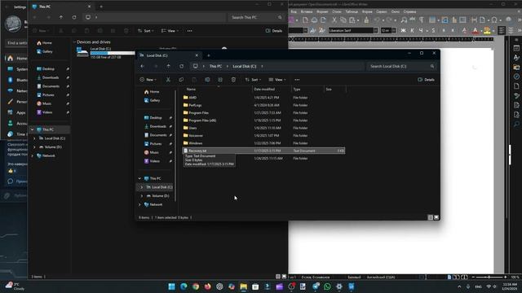Go up one level in Local Disk (C:) window
The height and width of the screenshot is (293, 522).
pyautogui.click(x=169, y=66)
